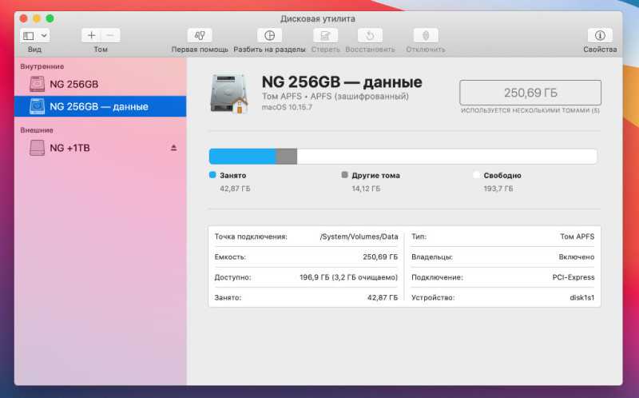This screenshot has height=398, width=639.
Task: Click the 250,69 ГБ capacity box
Action: [530, 93]
